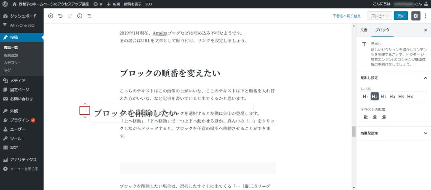Collapse the sidebar with メニューを閉じる
This screenshot has width=431, height=190.
tap(22, 169)
